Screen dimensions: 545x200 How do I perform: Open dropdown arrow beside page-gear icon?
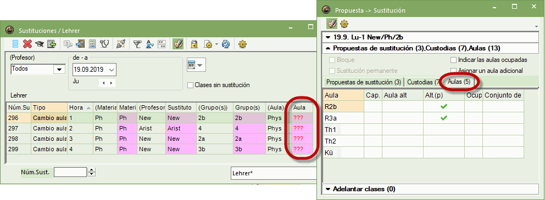coord(217,44)
